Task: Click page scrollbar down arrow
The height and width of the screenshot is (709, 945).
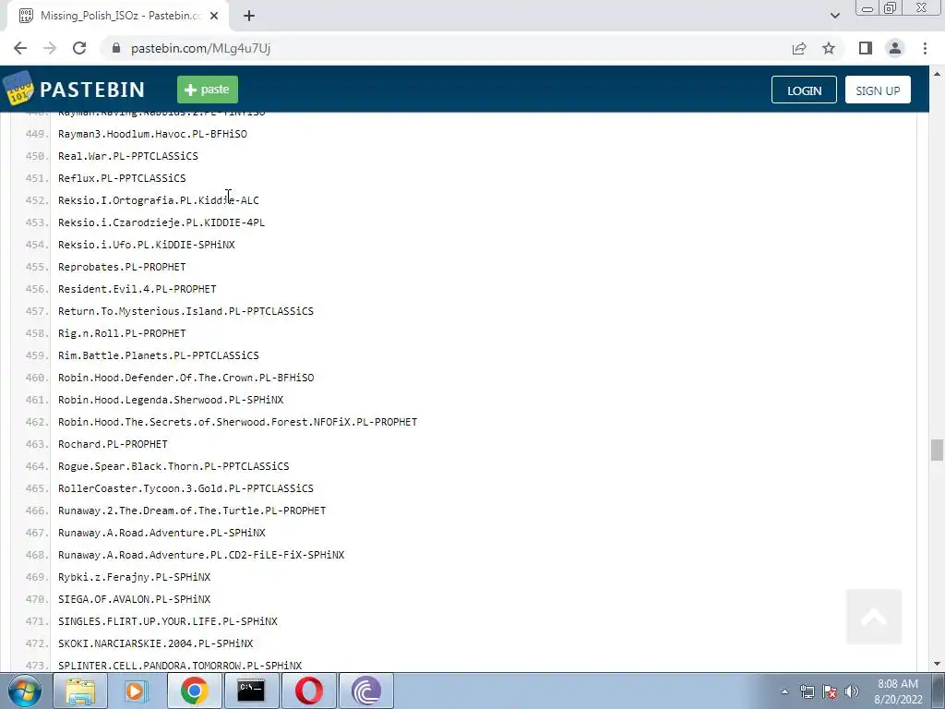Action: [x=937, y=665]
